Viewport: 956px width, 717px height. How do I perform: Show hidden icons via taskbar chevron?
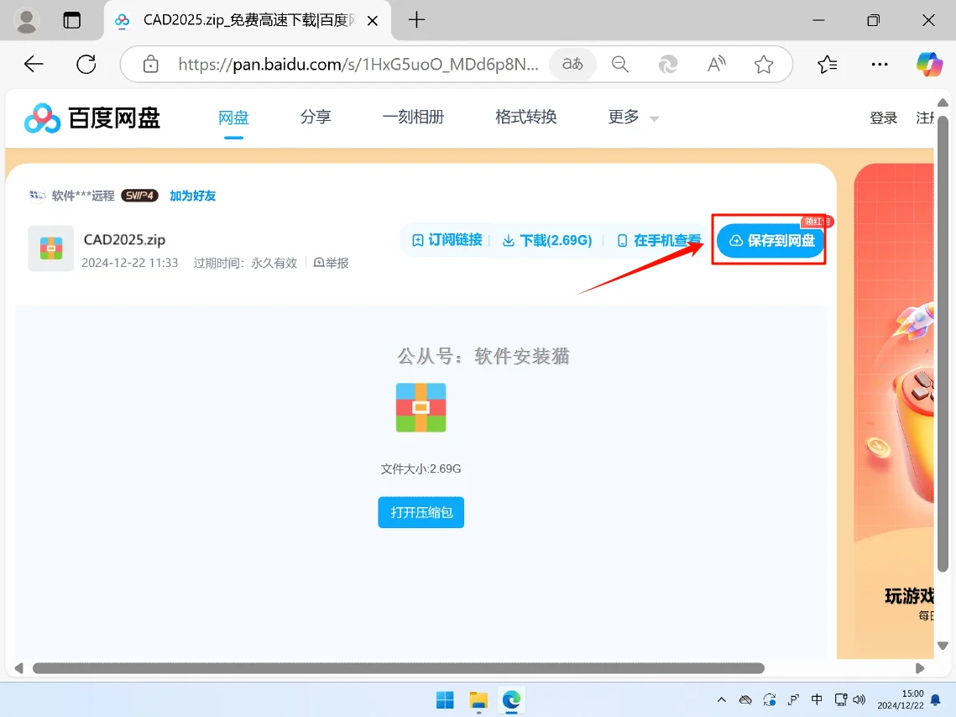pos(721,699)
